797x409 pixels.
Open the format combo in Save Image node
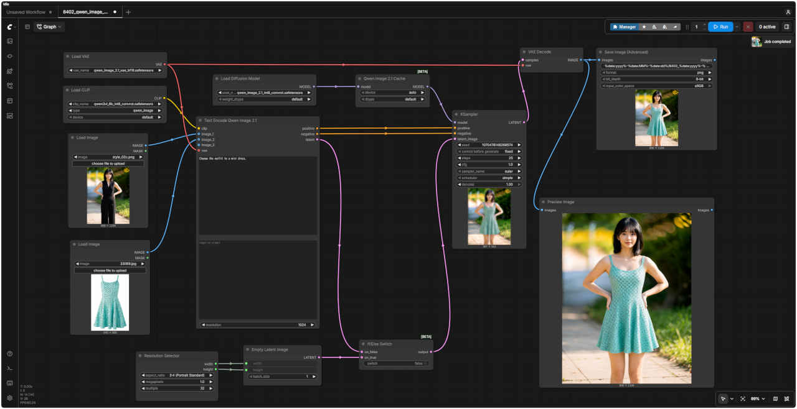click(x=656, y=73)
